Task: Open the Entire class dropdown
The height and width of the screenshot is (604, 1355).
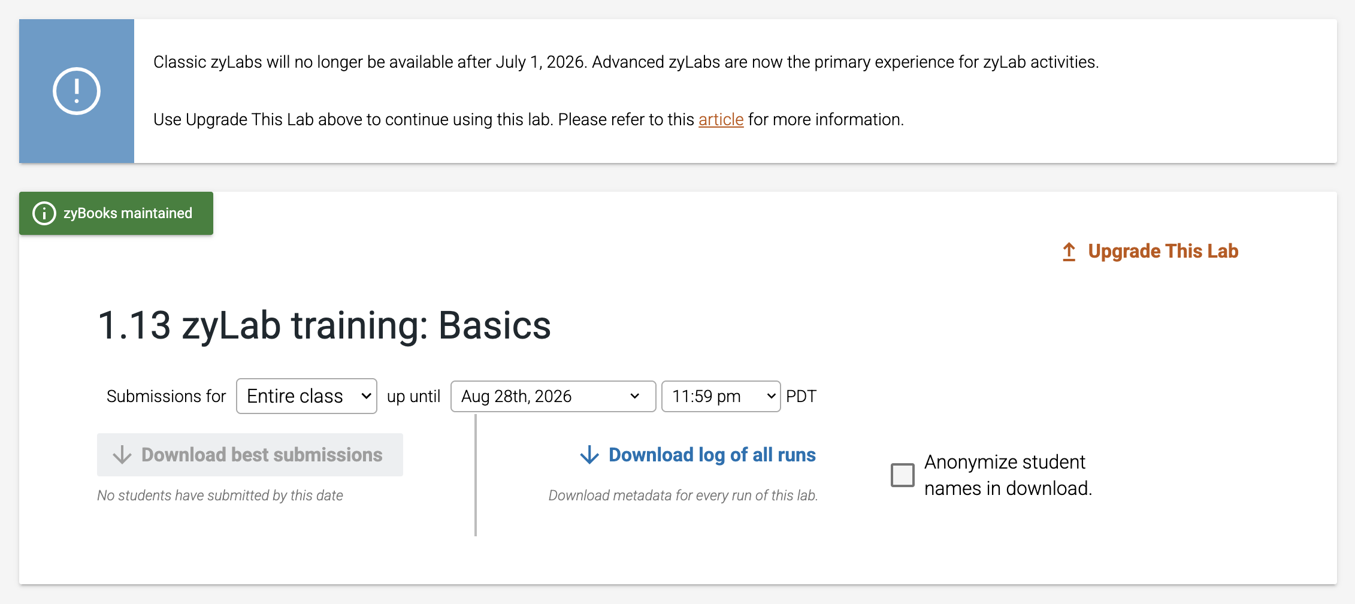Action: (x=307, y=396)
